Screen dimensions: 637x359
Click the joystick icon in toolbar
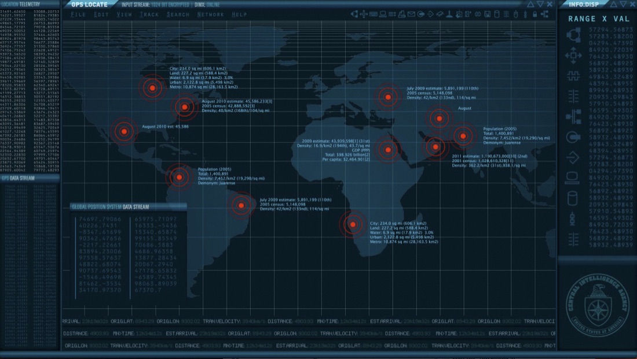[x=449, y=14]
